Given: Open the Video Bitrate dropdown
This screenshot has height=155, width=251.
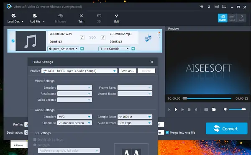Looking at the screenshot, I should pyautogui.click(x=74, y=100).
